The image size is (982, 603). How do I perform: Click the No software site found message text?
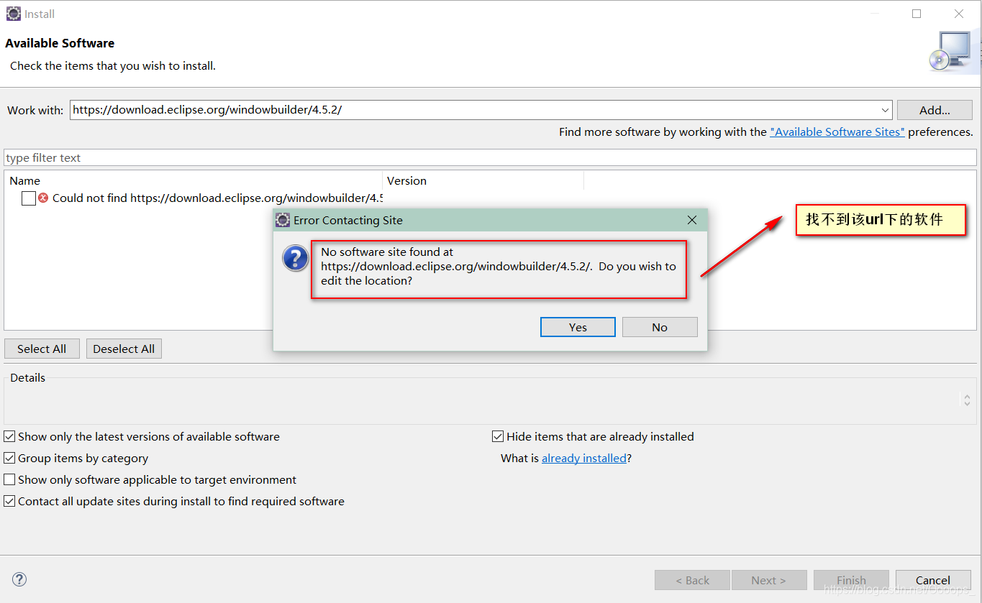coord(499,266)
